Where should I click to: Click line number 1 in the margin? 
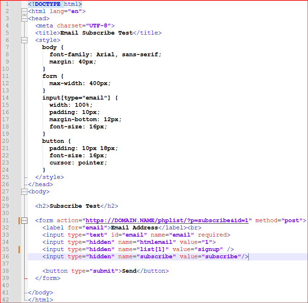click(x=7, y=4)
